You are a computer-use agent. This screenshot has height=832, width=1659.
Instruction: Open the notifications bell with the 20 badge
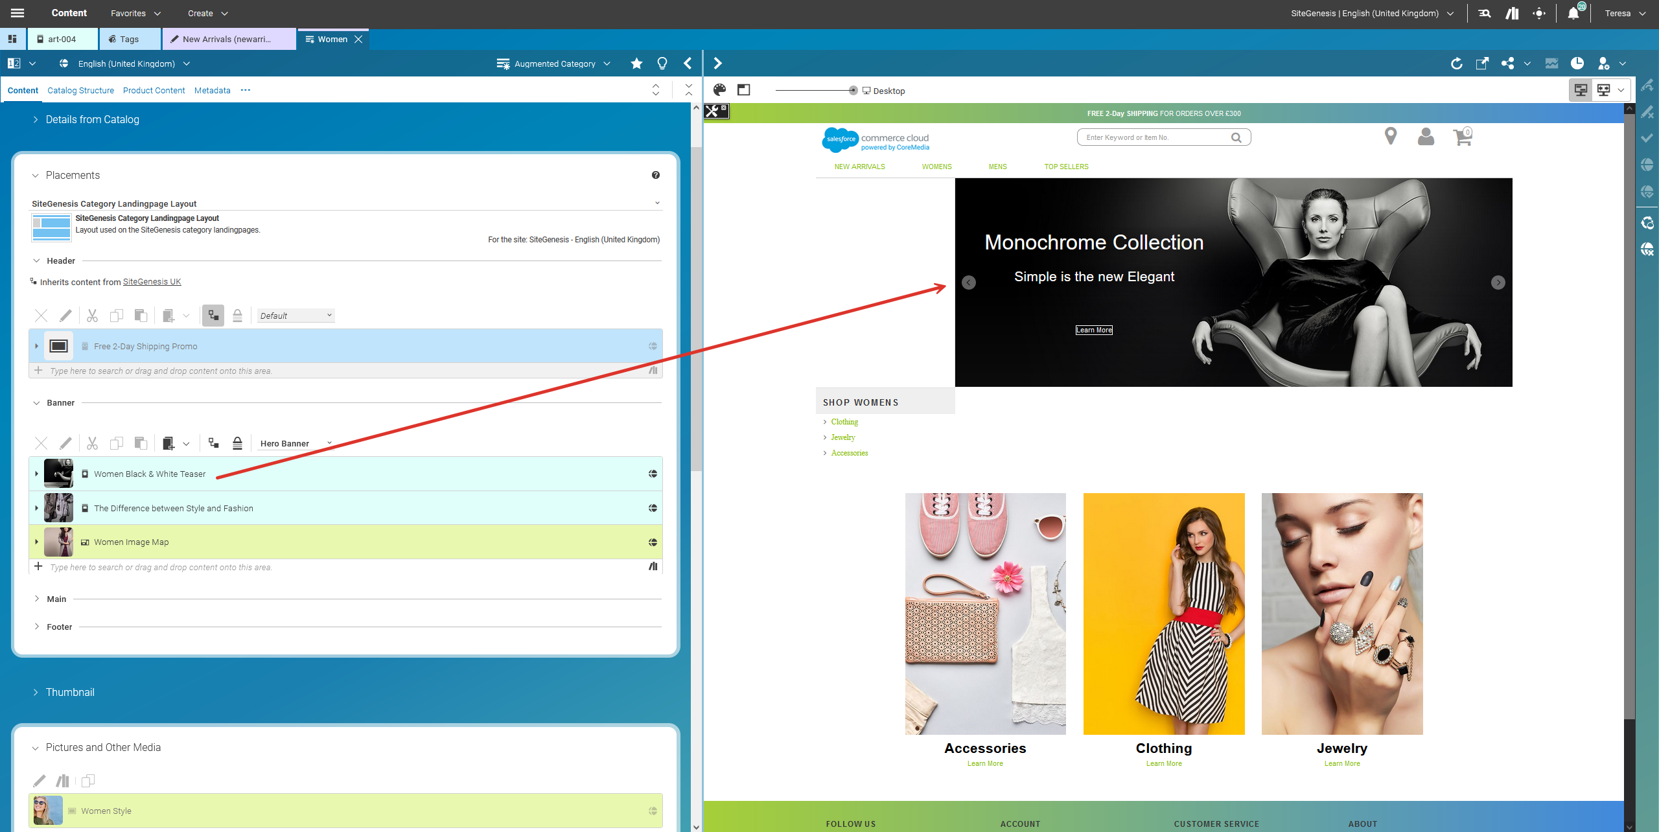pos(1573,13)
